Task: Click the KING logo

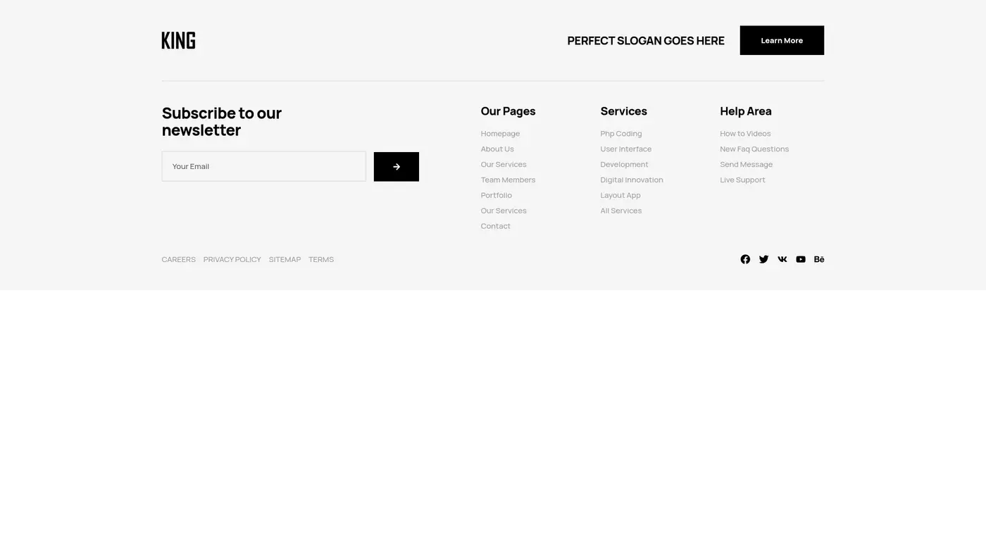Action: (x=178, y=40)
